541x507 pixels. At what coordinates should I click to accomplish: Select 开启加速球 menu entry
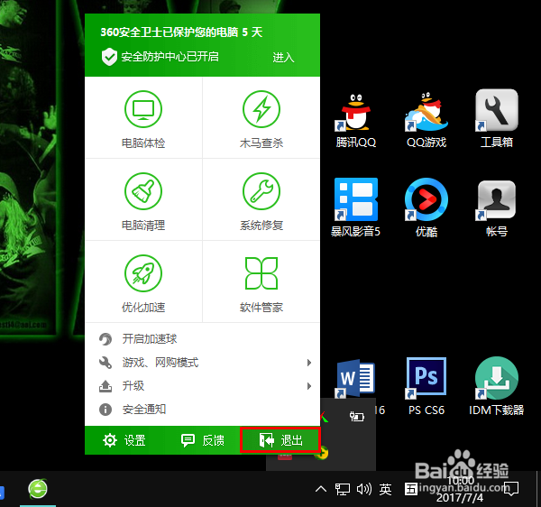click(x=203, y=339)
